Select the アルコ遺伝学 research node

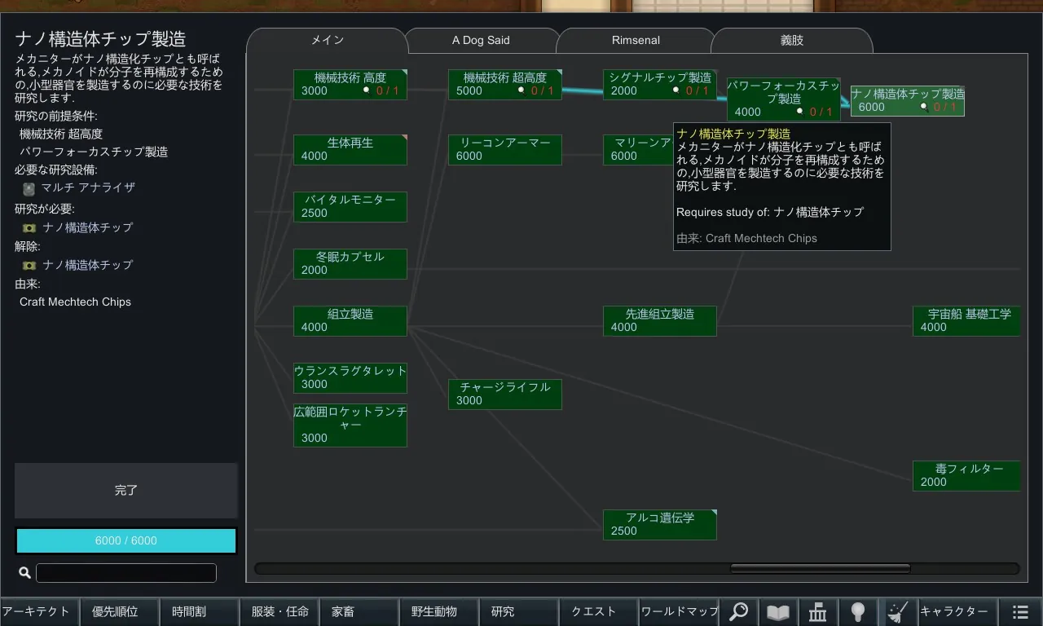[659, 524]
